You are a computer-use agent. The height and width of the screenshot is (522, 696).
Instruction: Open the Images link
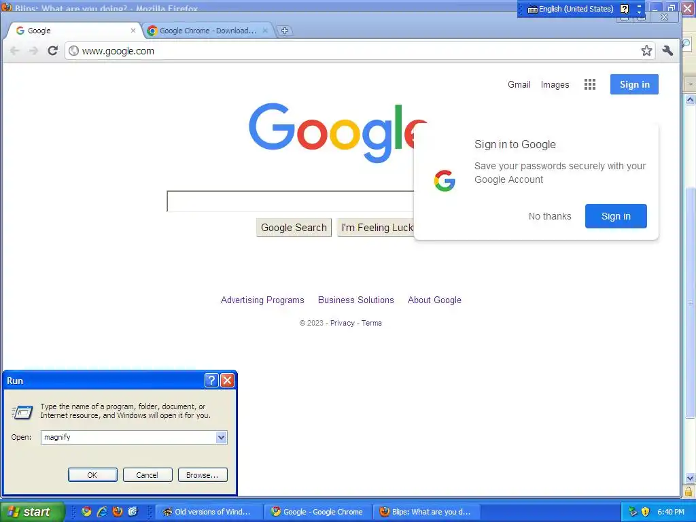click(555, 84)
